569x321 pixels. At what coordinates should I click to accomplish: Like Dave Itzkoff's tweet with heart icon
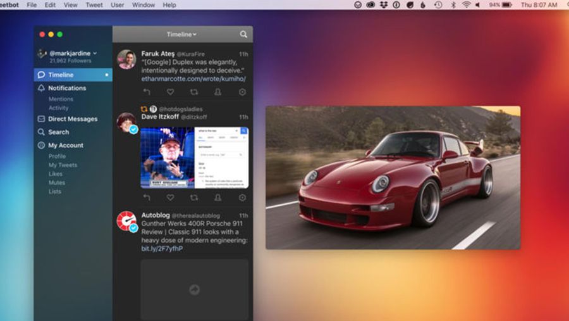170,198
